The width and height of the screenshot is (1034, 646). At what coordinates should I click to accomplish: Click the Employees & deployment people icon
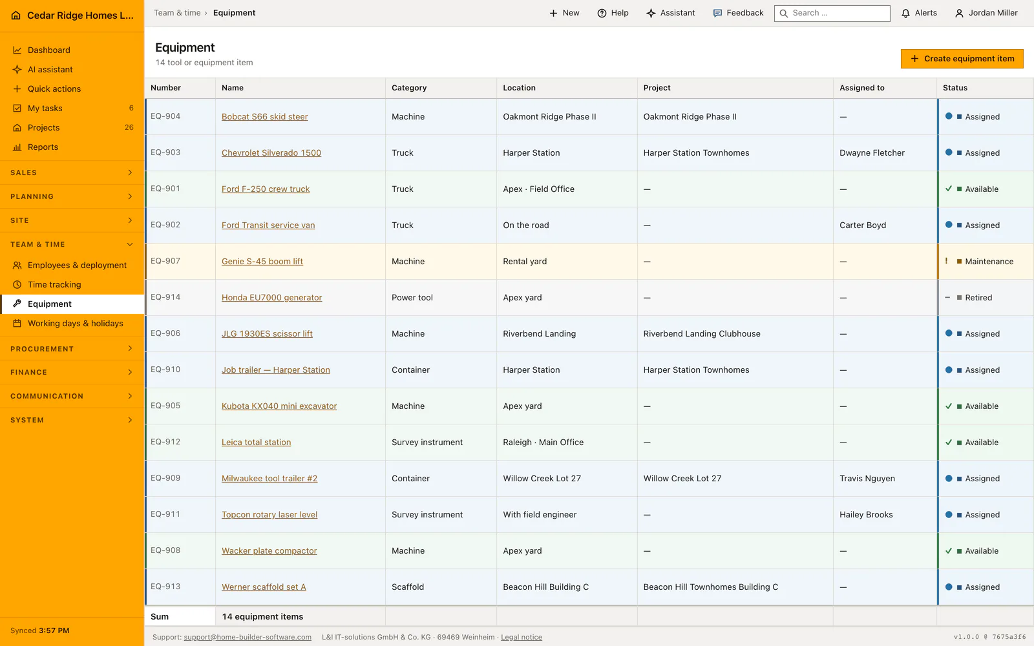17,266
